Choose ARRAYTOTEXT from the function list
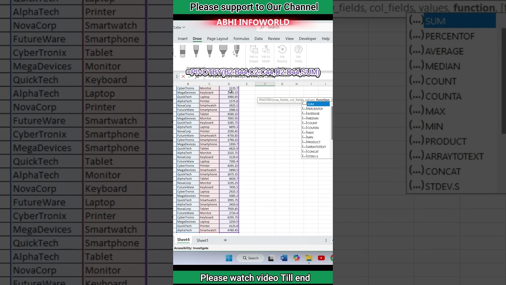 click(315, 147)
